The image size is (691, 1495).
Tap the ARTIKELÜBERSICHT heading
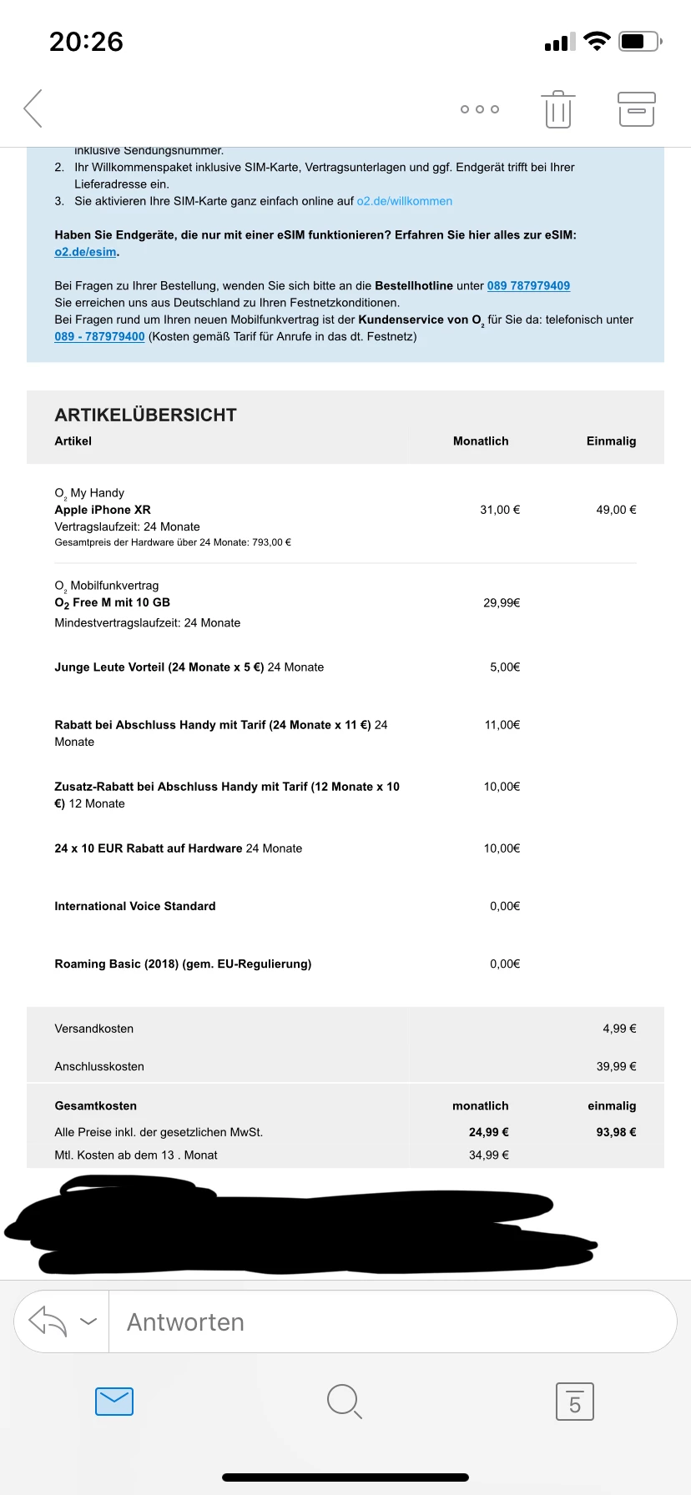(x=146, y=415)
